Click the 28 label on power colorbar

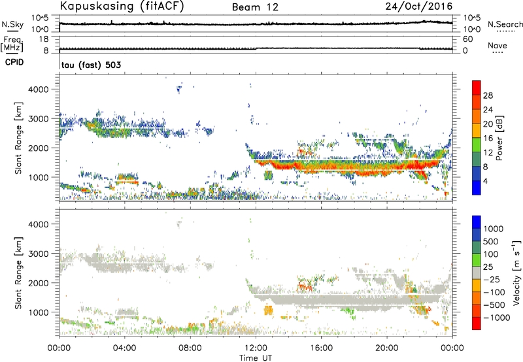click(488, 95)
